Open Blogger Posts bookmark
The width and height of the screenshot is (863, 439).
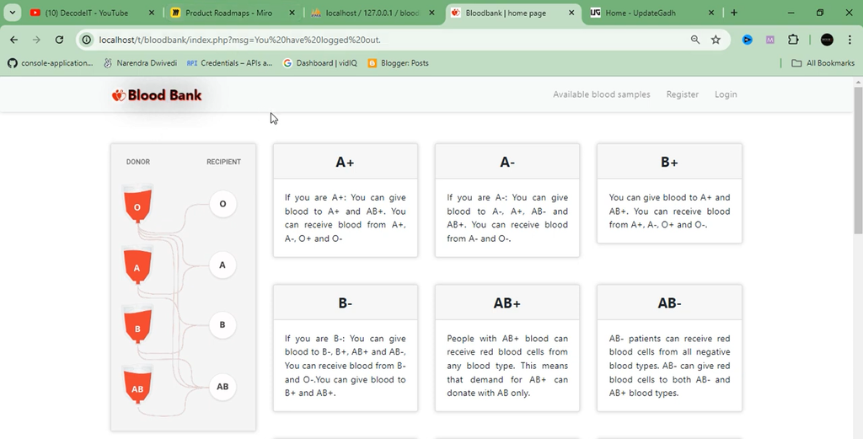click(398, 63)
